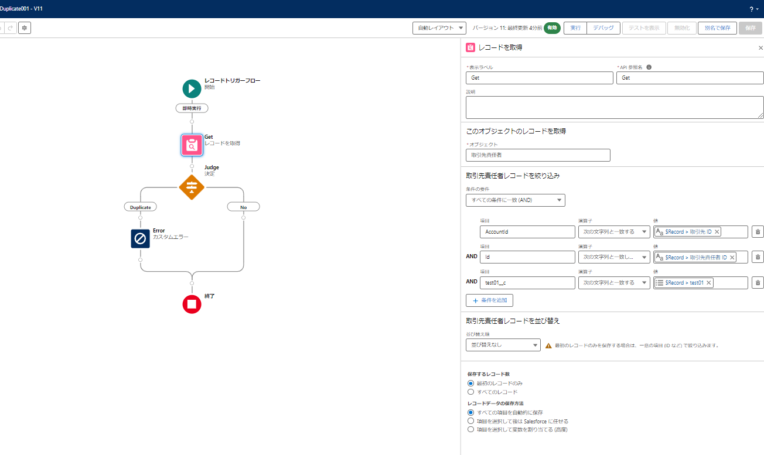764x455 pixels.
Task: Select the red end element icon
Action: click(x=192, y=304)
